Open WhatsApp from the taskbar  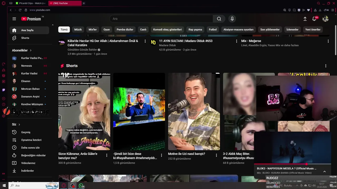coord(81,186)
